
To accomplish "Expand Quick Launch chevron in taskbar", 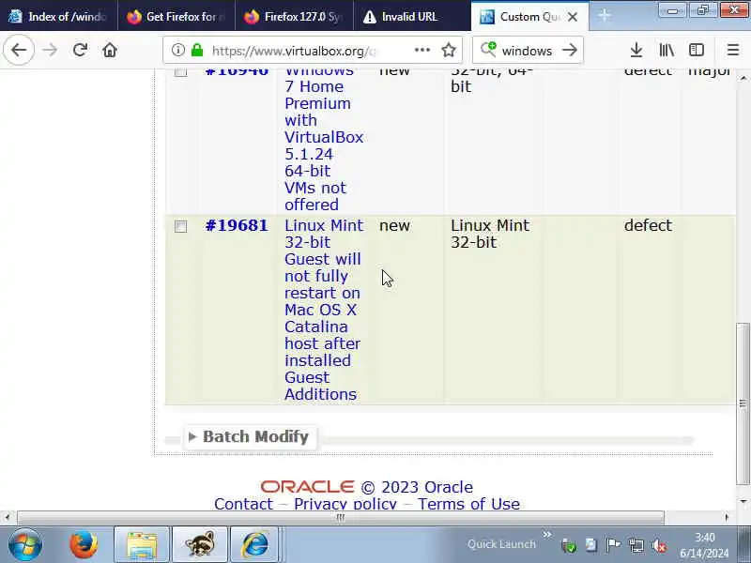I will [547, 534].
